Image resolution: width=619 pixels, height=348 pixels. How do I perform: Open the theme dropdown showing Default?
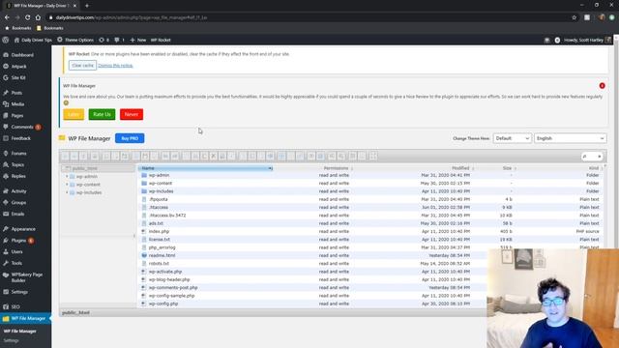click(512, 138)
